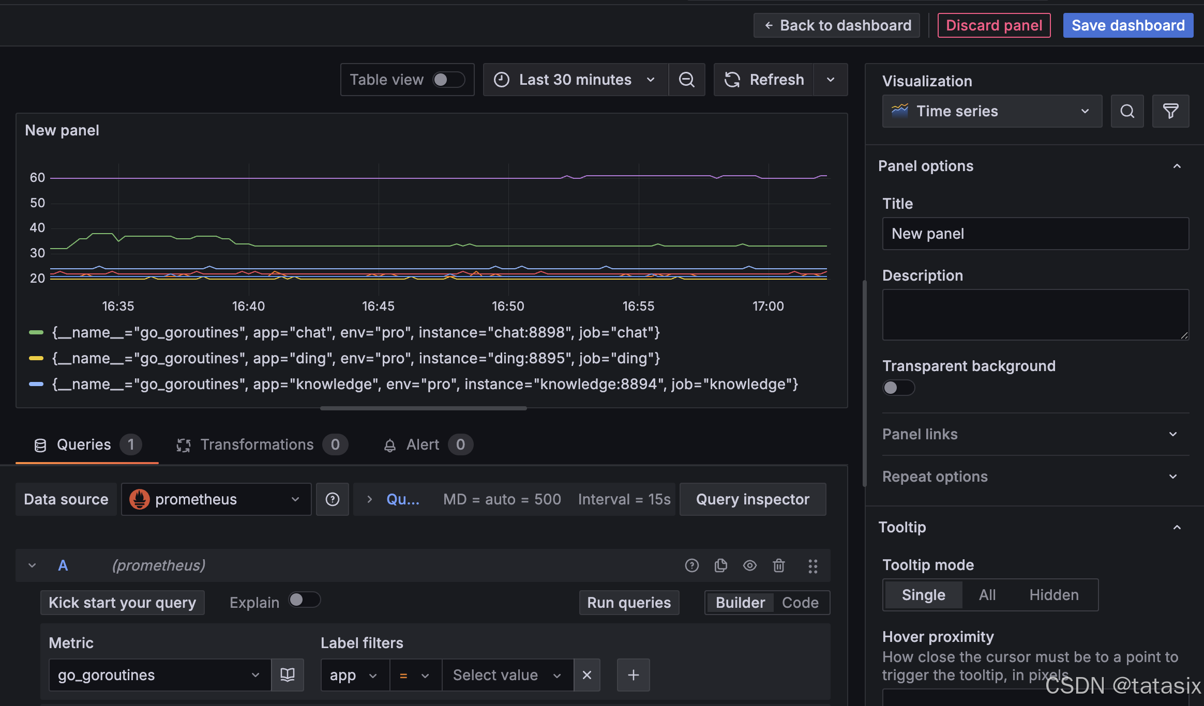Hide query A using eye icon
The image size is (1204, 706).
pos(749,565)
